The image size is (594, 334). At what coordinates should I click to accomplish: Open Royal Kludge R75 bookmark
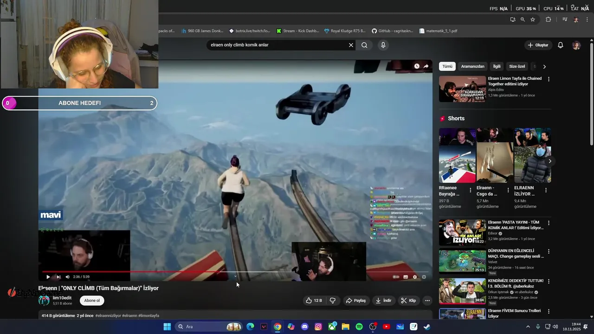coord(345,31)
